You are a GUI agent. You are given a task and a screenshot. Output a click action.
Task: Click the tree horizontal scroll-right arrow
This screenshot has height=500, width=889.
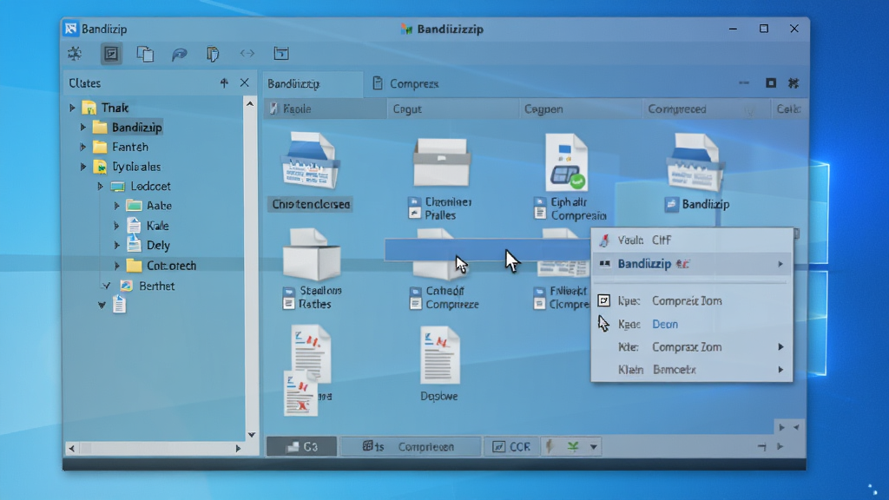point(238,449)
